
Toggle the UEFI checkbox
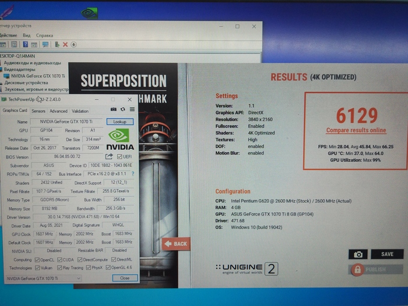coord(119,157)
